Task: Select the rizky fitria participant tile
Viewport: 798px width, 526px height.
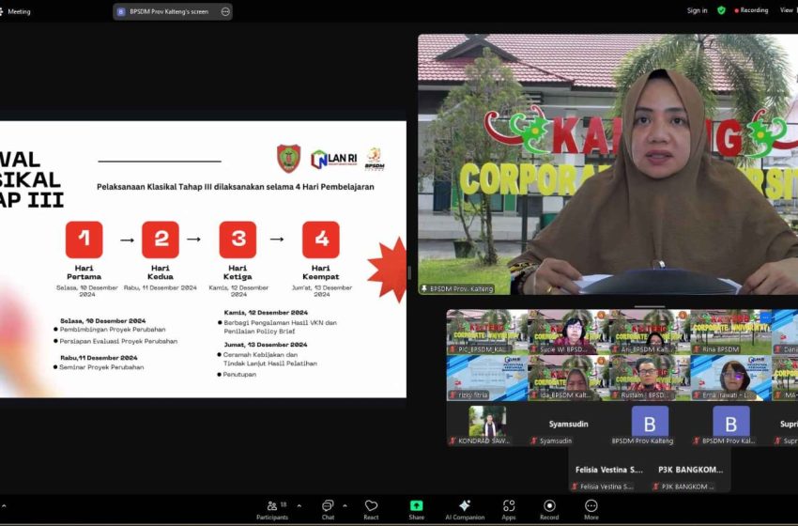Action: tap(487, 378)
